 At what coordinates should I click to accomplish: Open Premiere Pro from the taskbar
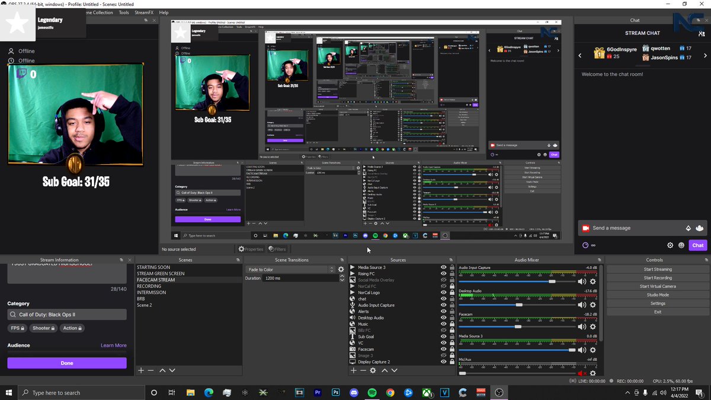coord(318,392)
